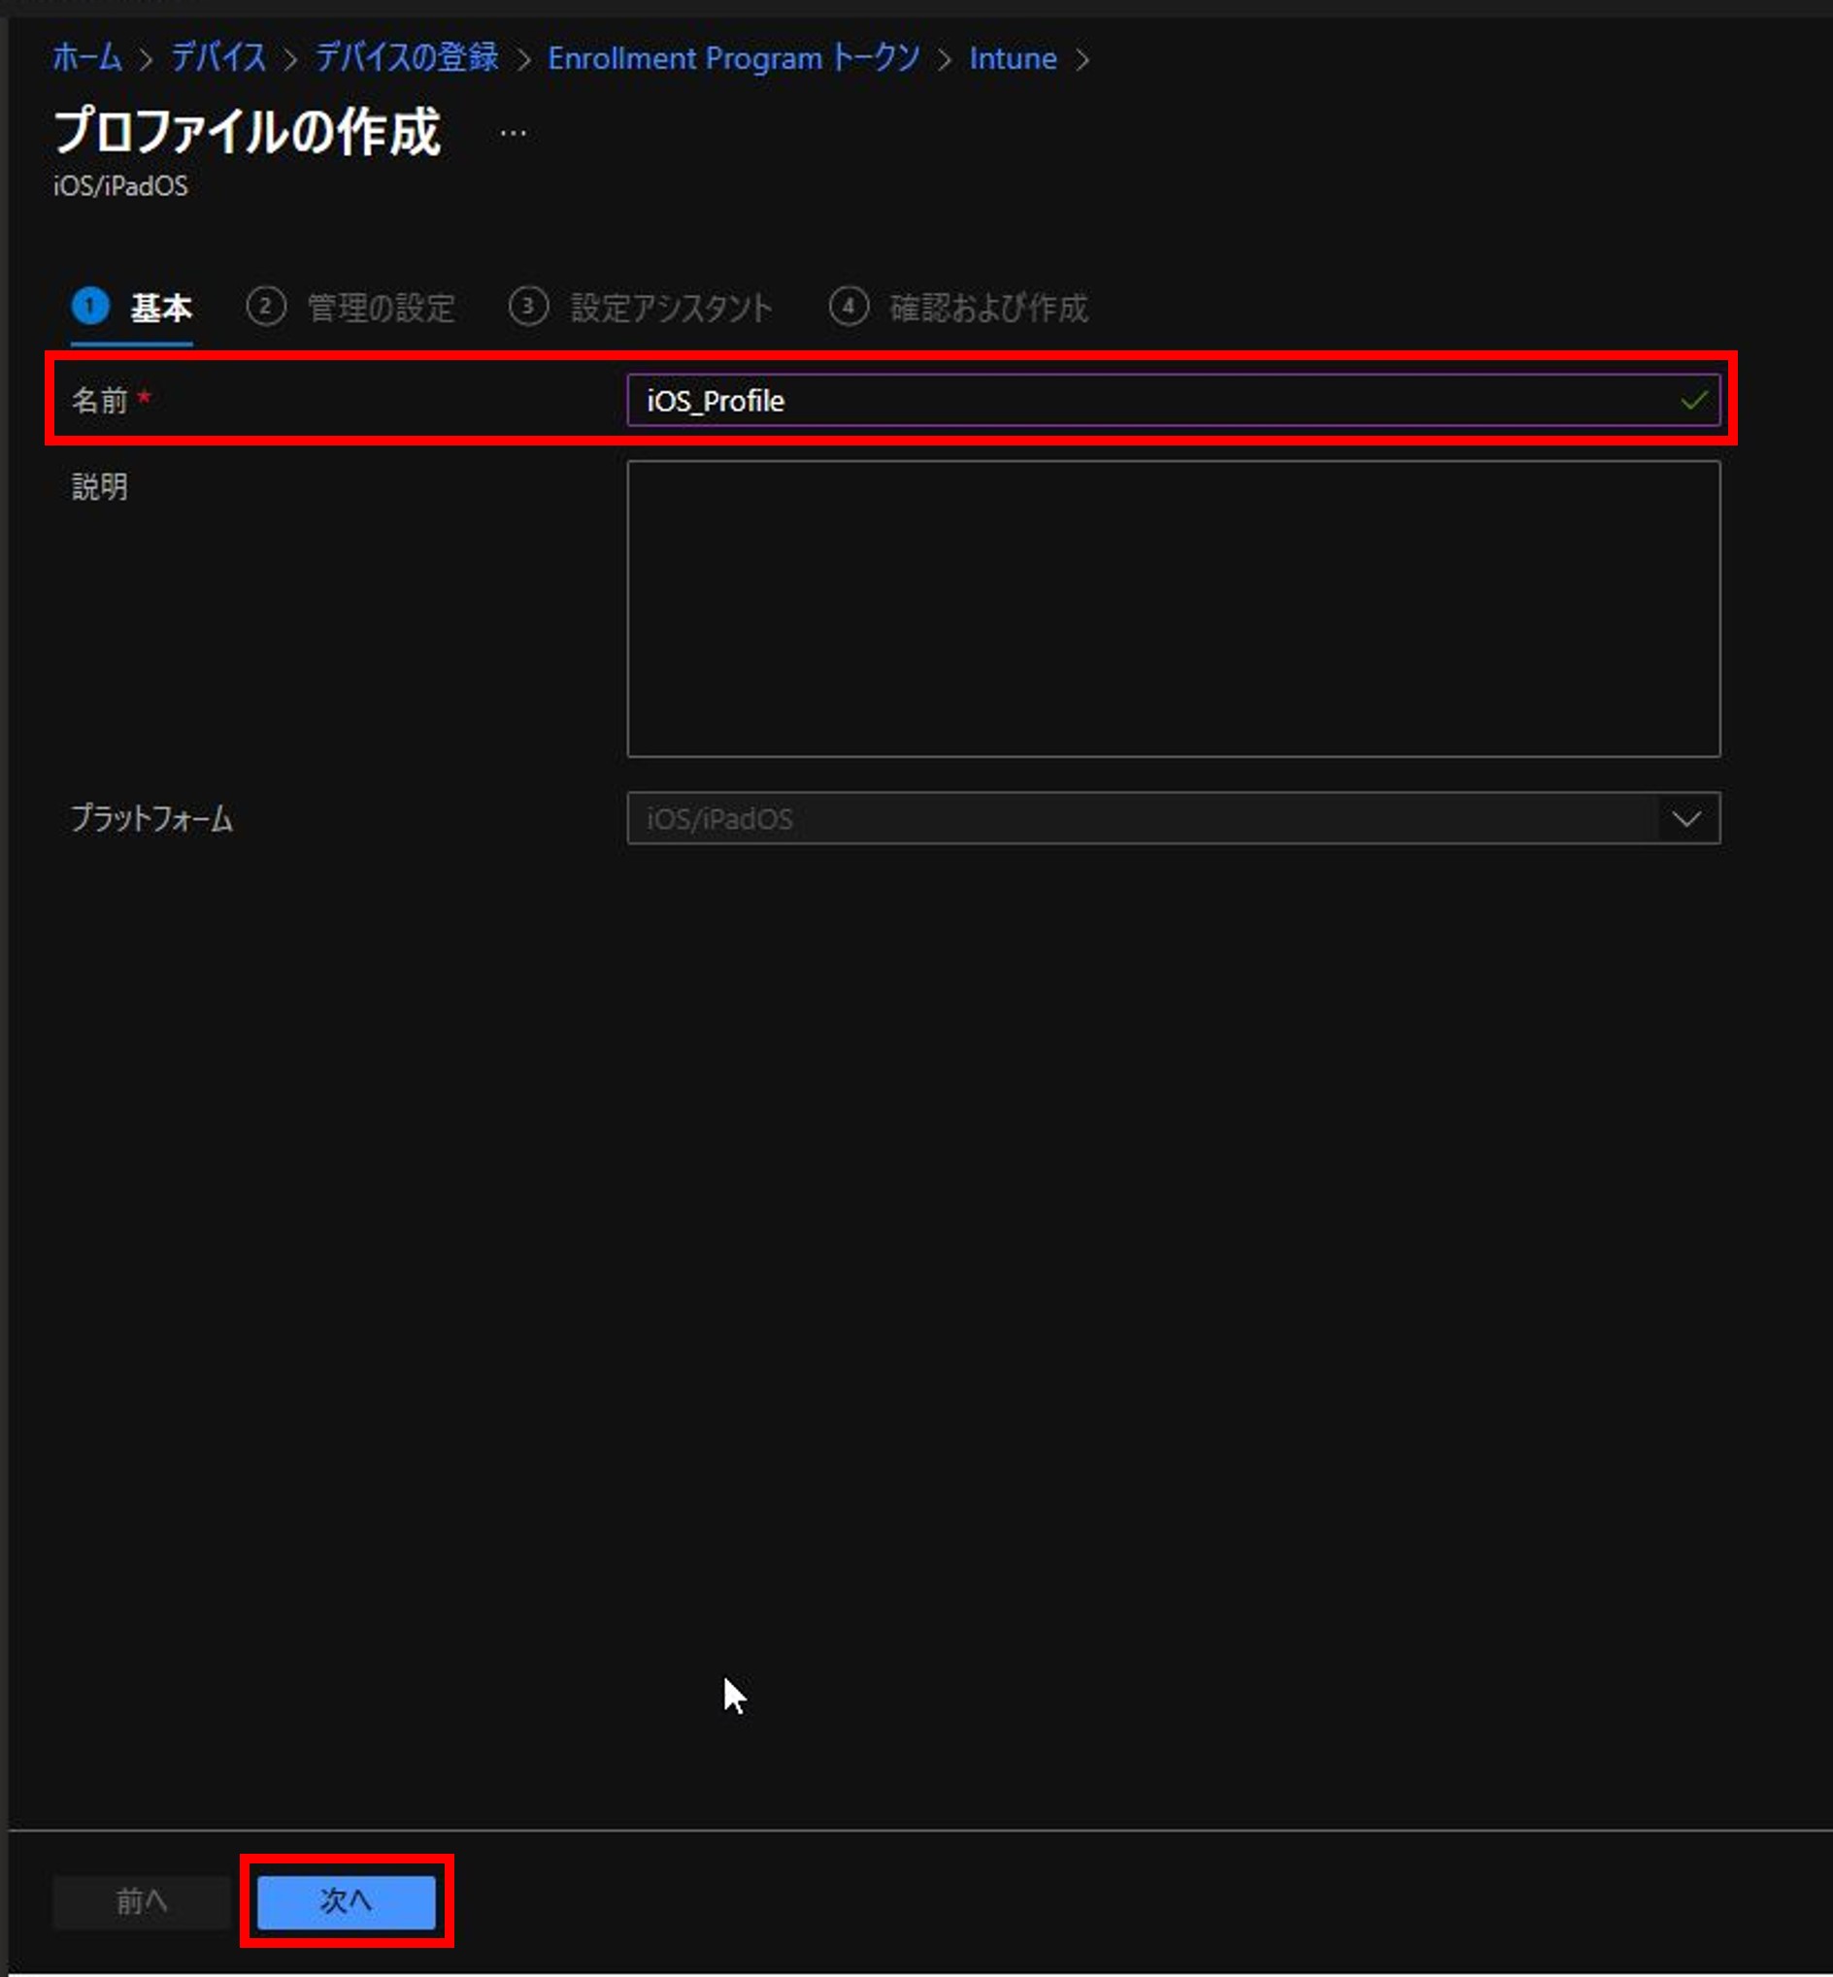
Task: Open Enrollment Program トークン breadcrumb link
Action: coord(734,58)
